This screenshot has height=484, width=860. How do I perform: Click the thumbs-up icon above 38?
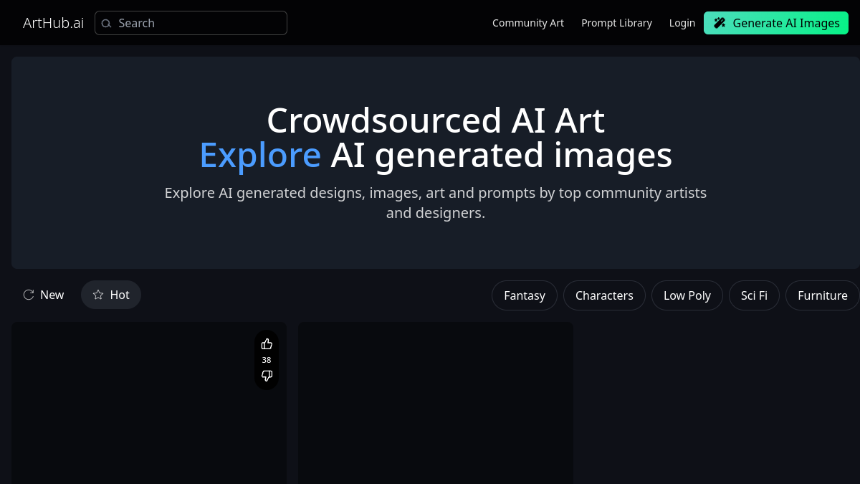click(x=267, y=343)
